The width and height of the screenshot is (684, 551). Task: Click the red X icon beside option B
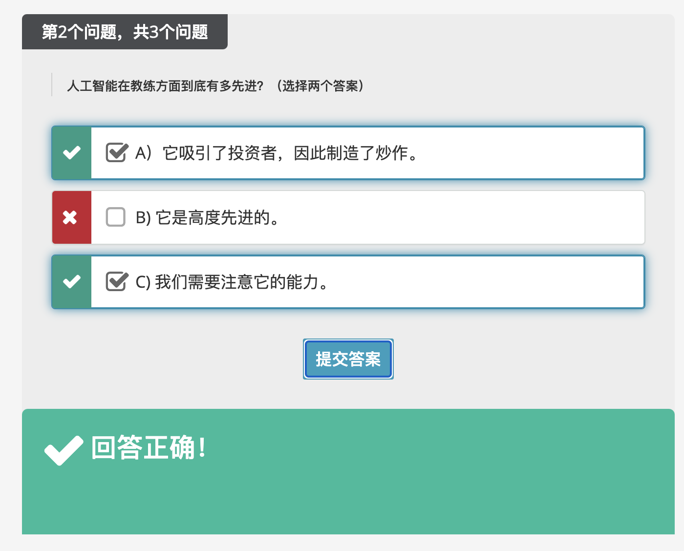[x=70, y=217]
